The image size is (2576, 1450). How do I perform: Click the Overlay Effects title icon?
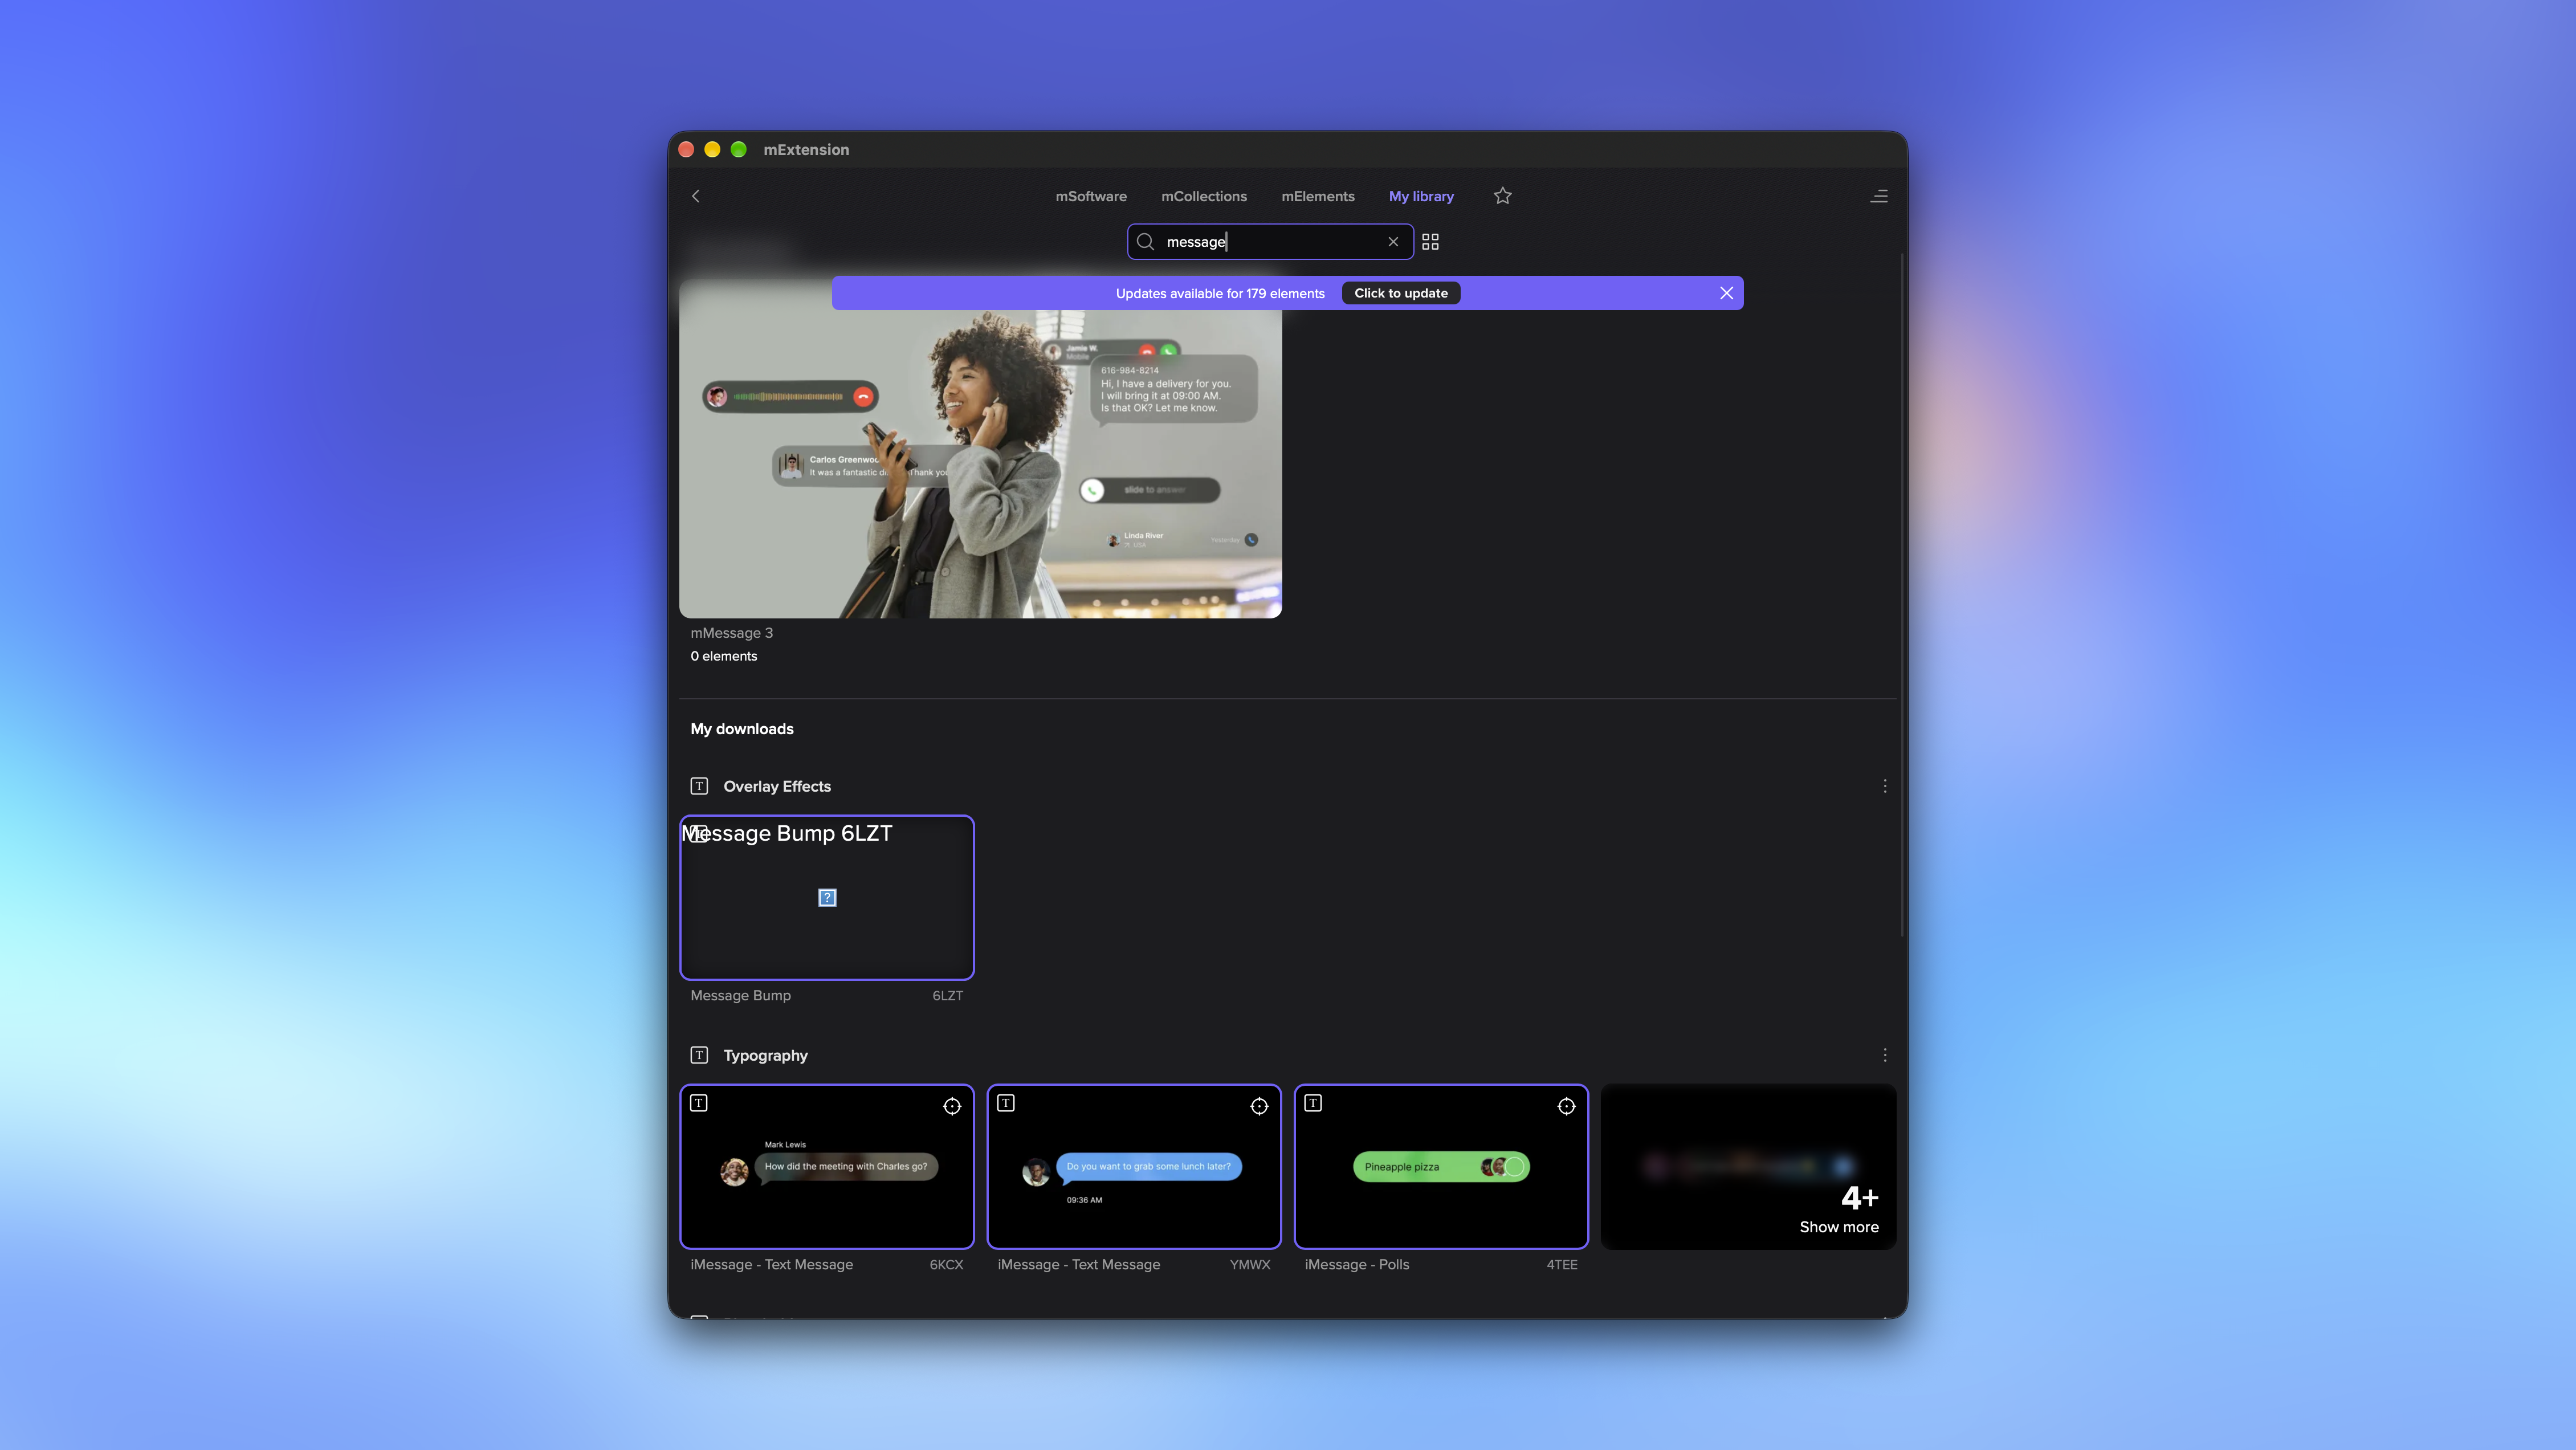coord(699,786)
